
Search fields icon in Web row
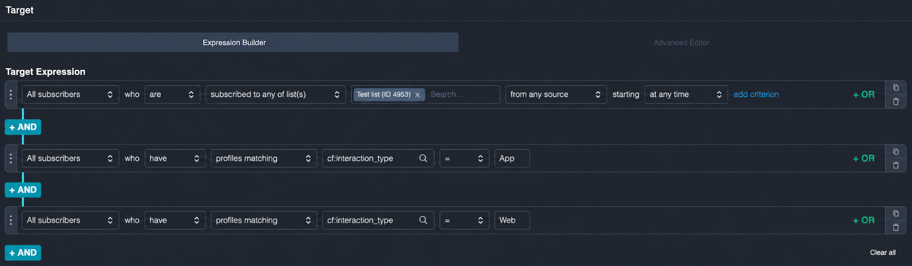tap(423, 220)
